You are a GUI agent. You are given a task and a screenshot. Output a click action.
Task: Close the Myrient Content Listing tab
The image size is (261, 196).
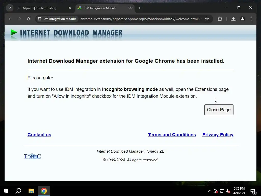pos(70,8)
